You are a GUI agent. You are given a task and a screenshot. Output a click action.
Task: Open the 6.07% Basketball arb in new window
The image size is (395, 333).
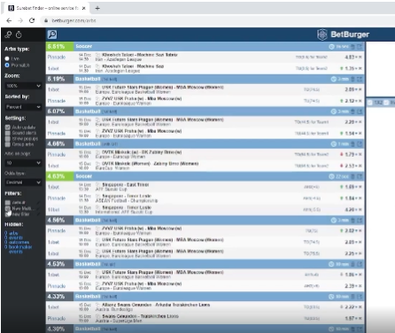coord(360,112)
